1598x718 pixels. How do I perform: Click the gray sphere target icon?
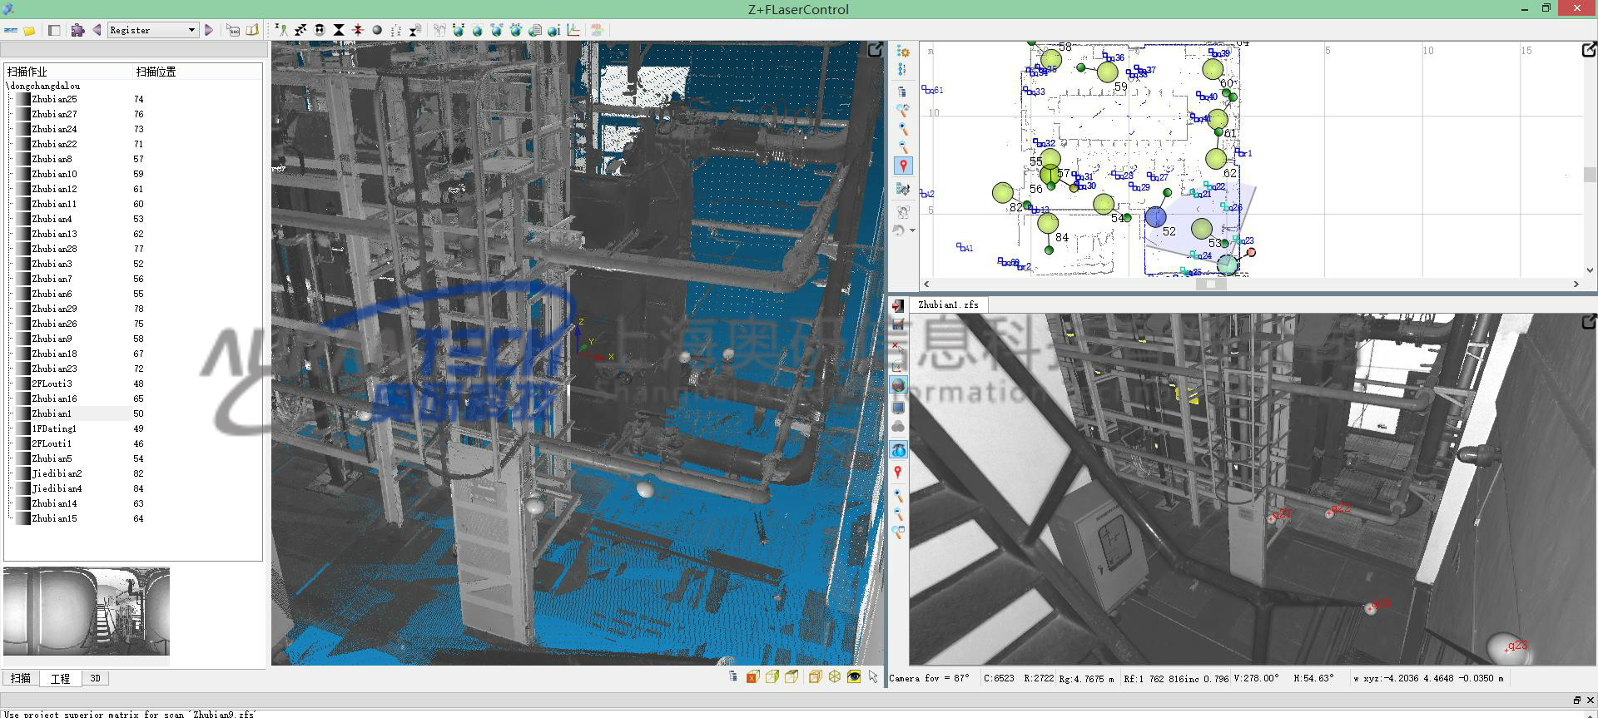(x=377, y=30)
